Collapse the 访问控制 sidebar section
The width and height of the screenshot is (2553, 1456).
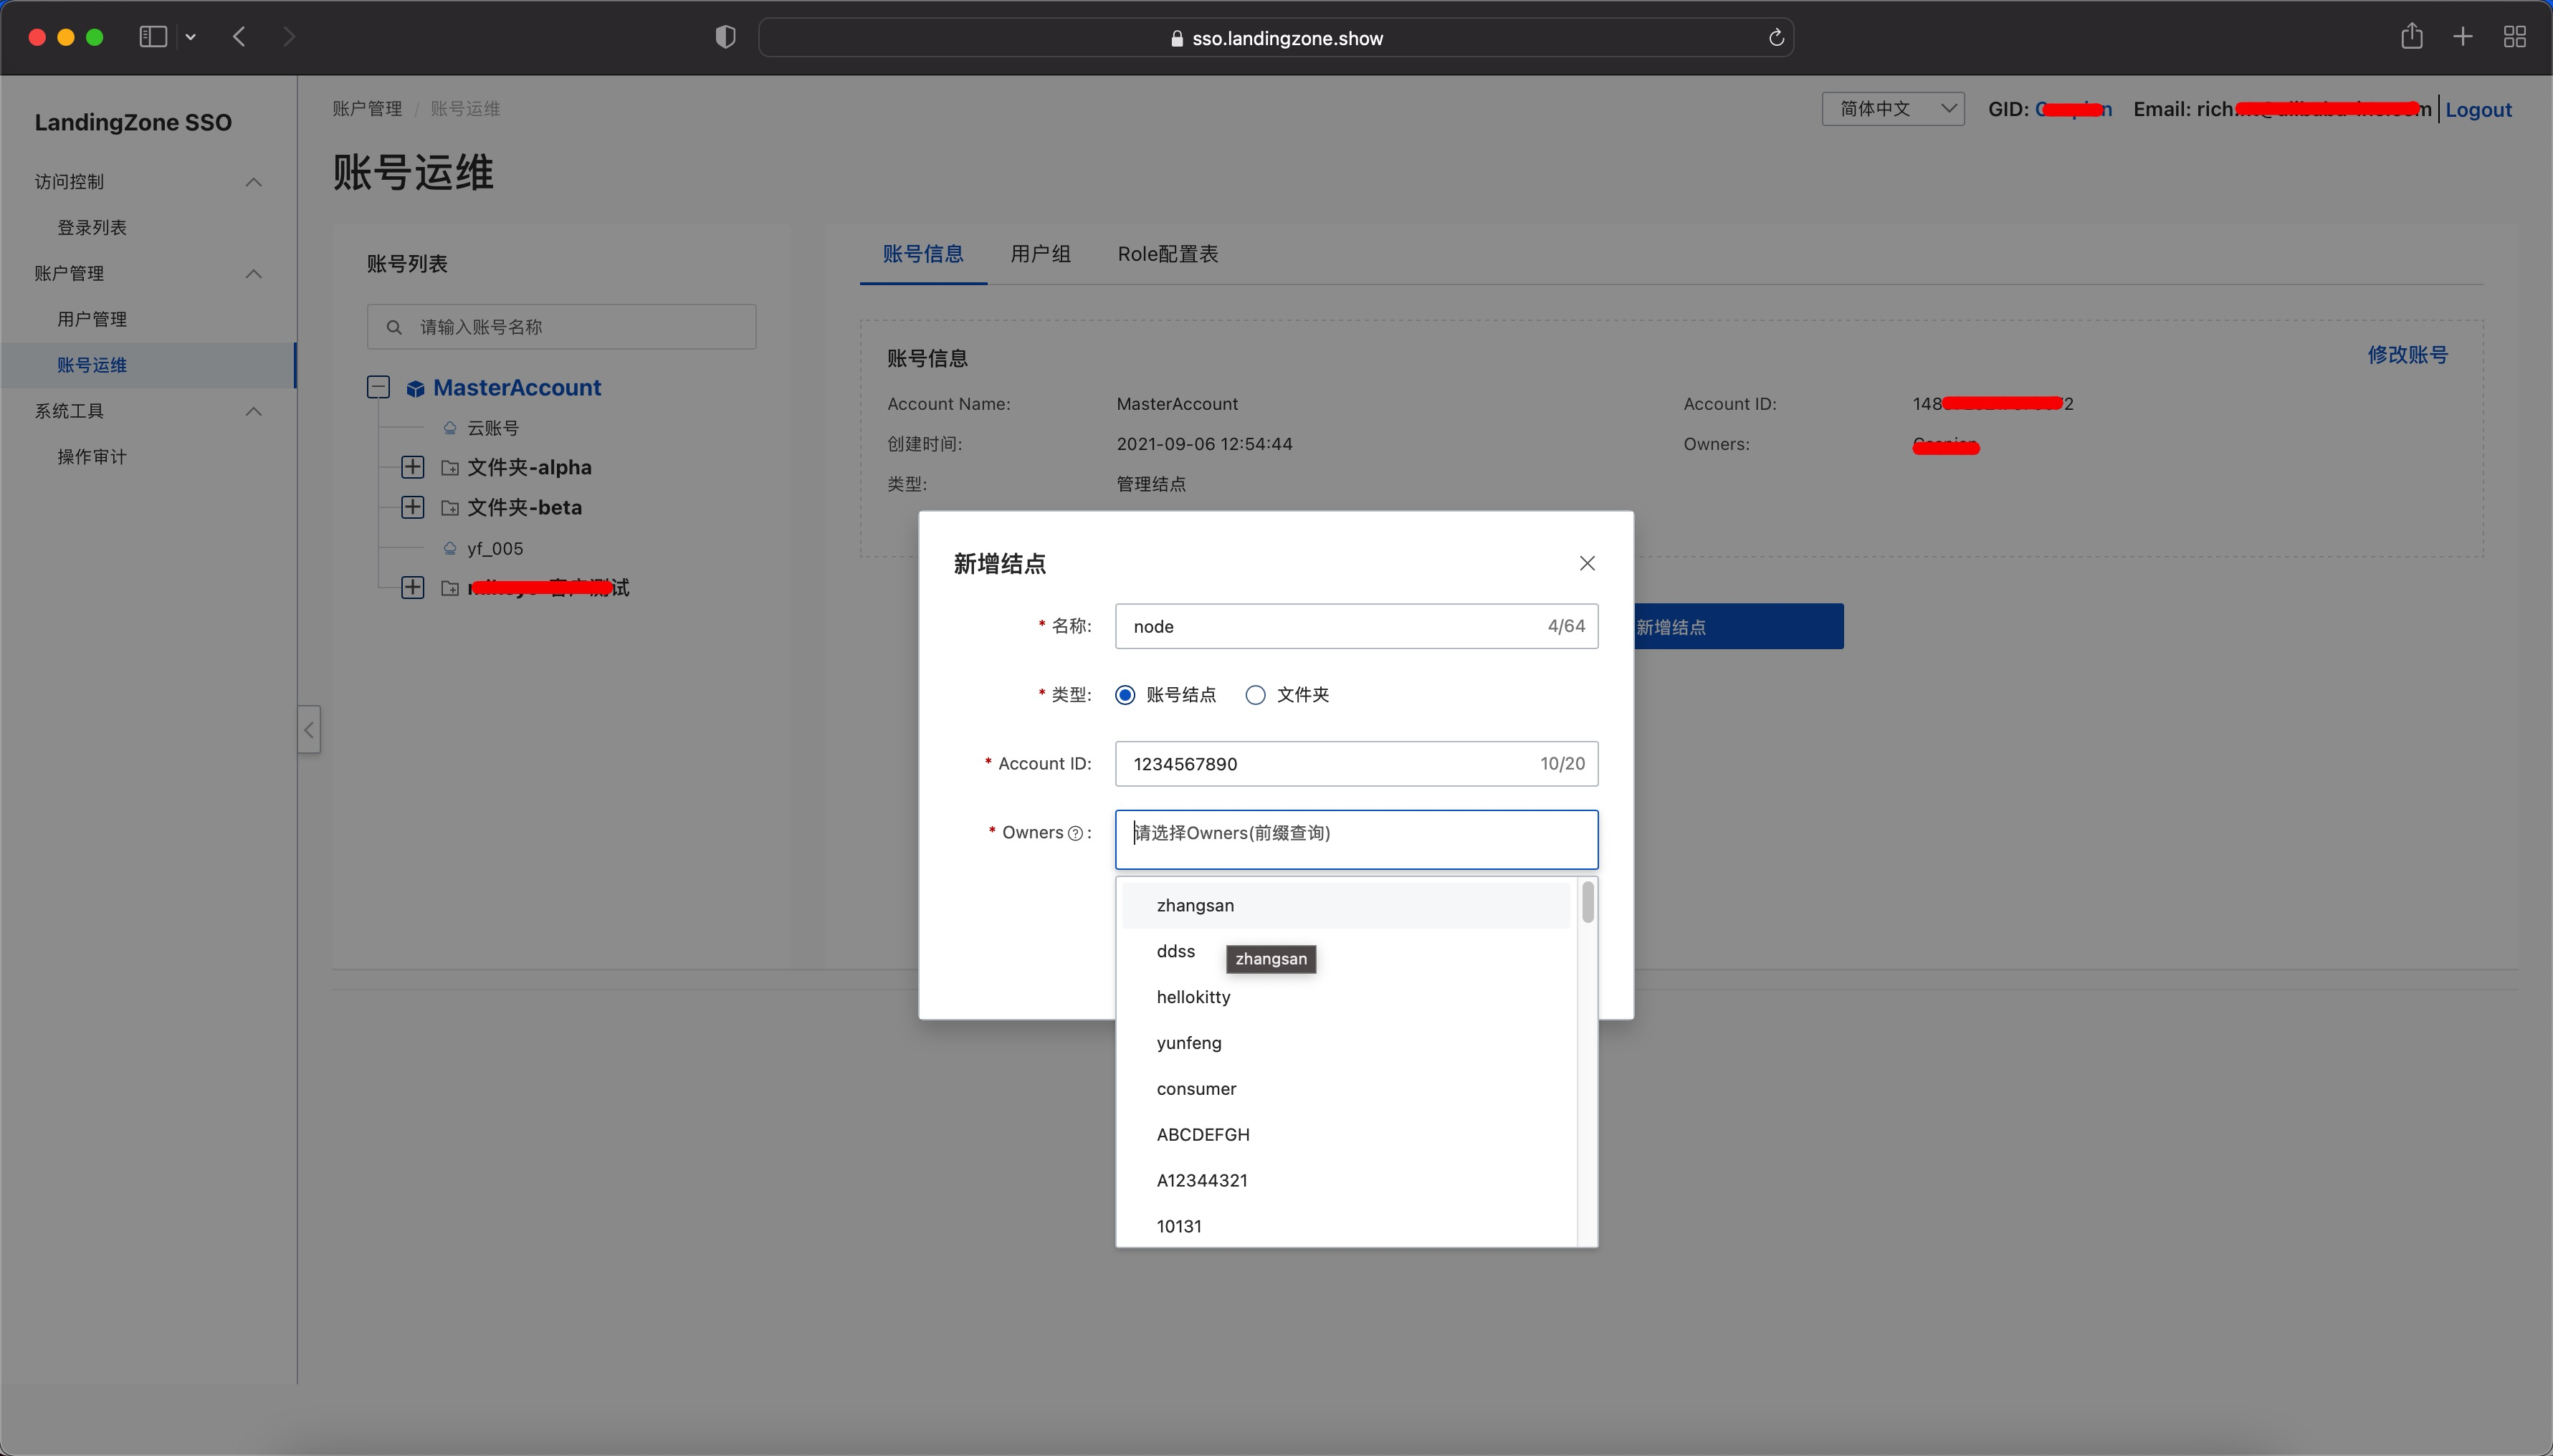(x=254, y=182)
